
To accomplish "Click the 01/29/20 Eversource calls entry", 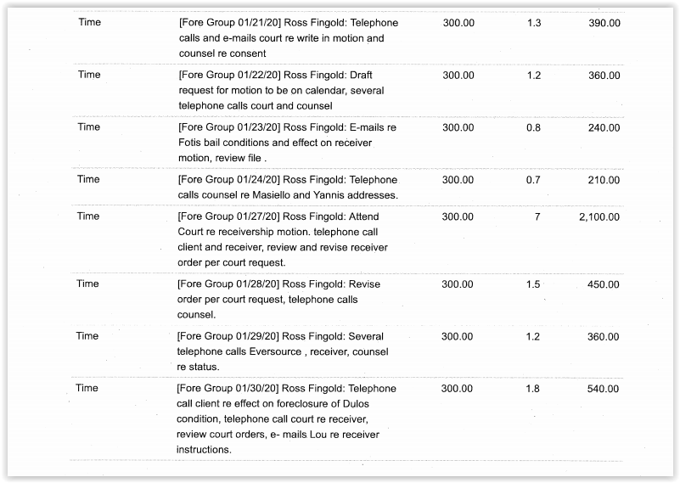I will [x=288, y=351].
